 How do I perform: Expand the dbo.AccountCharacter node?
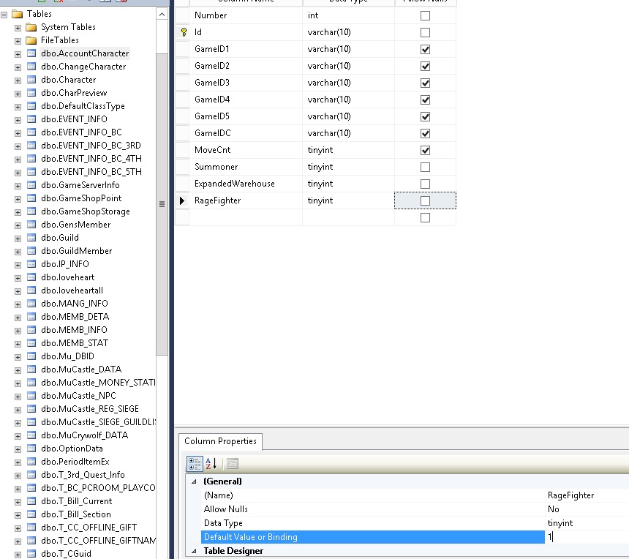click(x=18, y=54)
